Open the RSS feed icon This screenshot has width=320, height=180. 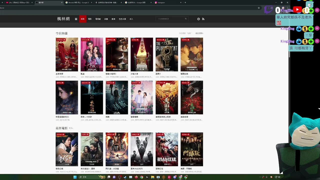(203, 19)
